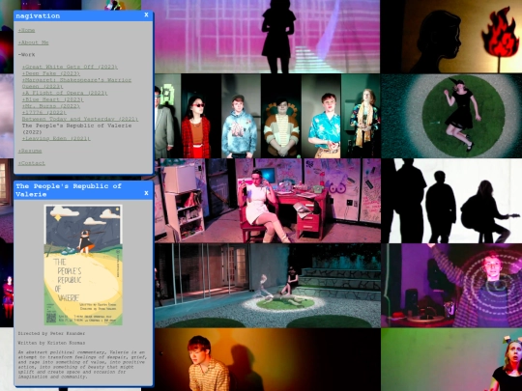Viewport: 522px width, 391px height.
Task: Expand the +Resume section
Action: pos(30,151)
